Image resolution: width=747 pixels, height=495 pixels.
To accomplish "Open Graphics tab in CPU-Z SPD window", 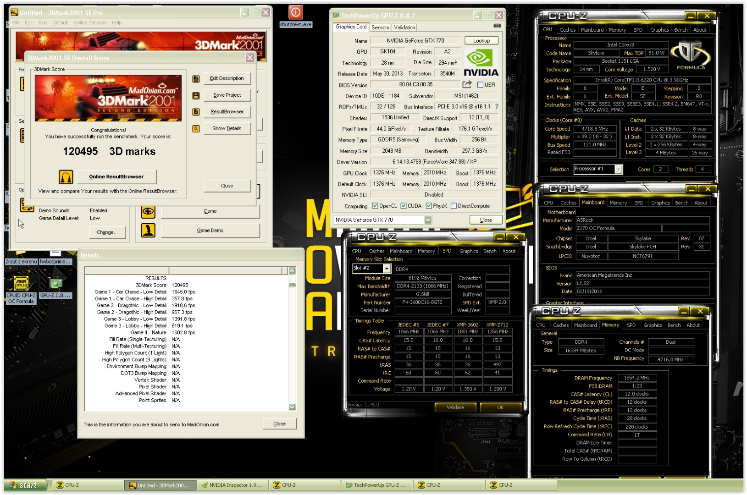I will [469, 251].
